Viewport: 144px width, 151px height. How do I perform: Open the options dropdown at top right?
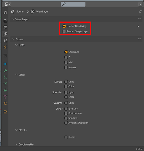[x=140, y=4]
